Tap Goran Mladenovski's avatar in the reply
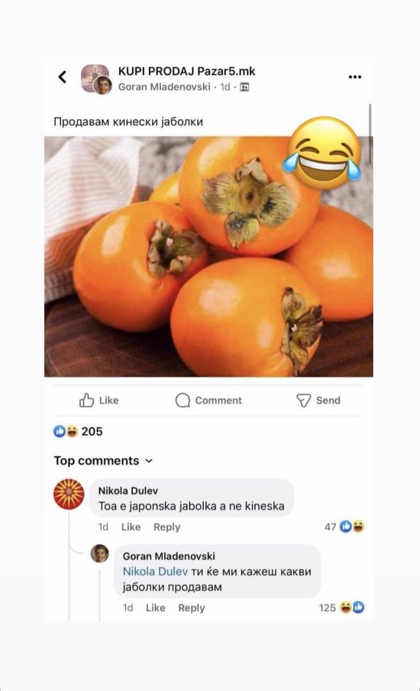Screen dimensions: 420x691 pos(100,553)
